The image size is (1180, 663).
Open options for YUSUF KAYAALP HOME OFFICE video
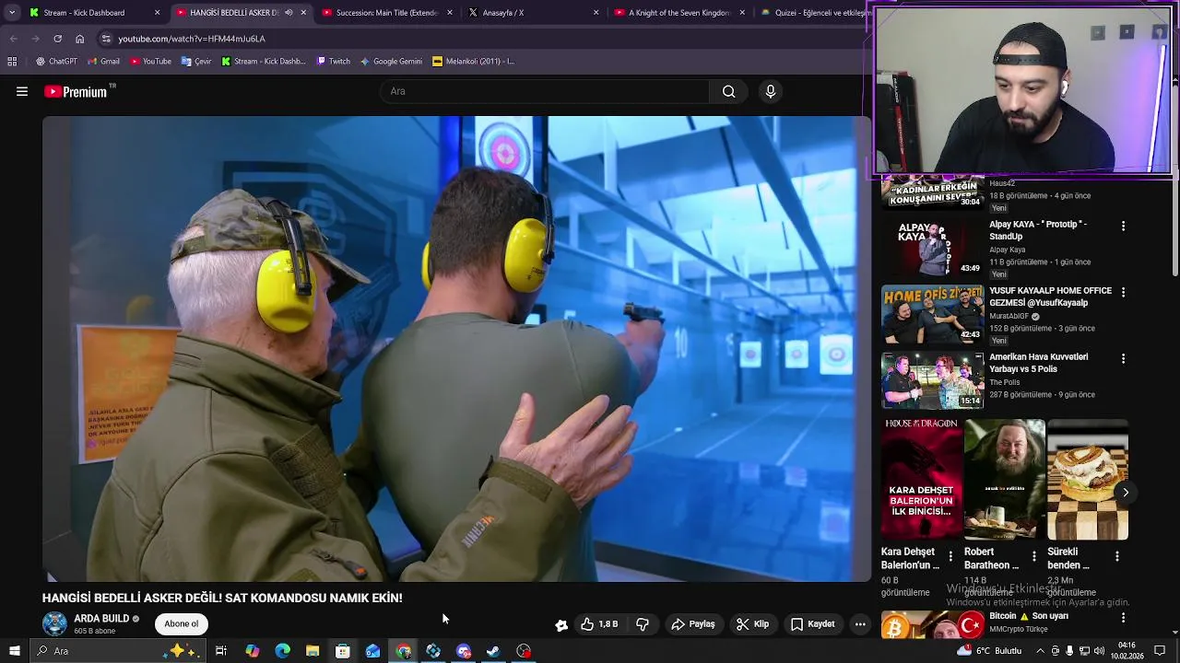coord(1123,292)
